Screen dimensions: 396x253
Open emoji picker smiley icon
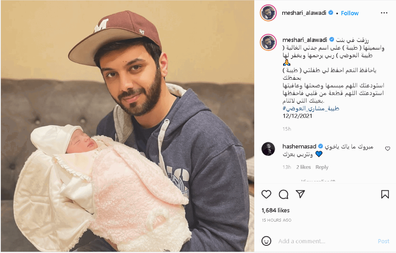click(x=266, y=241)
